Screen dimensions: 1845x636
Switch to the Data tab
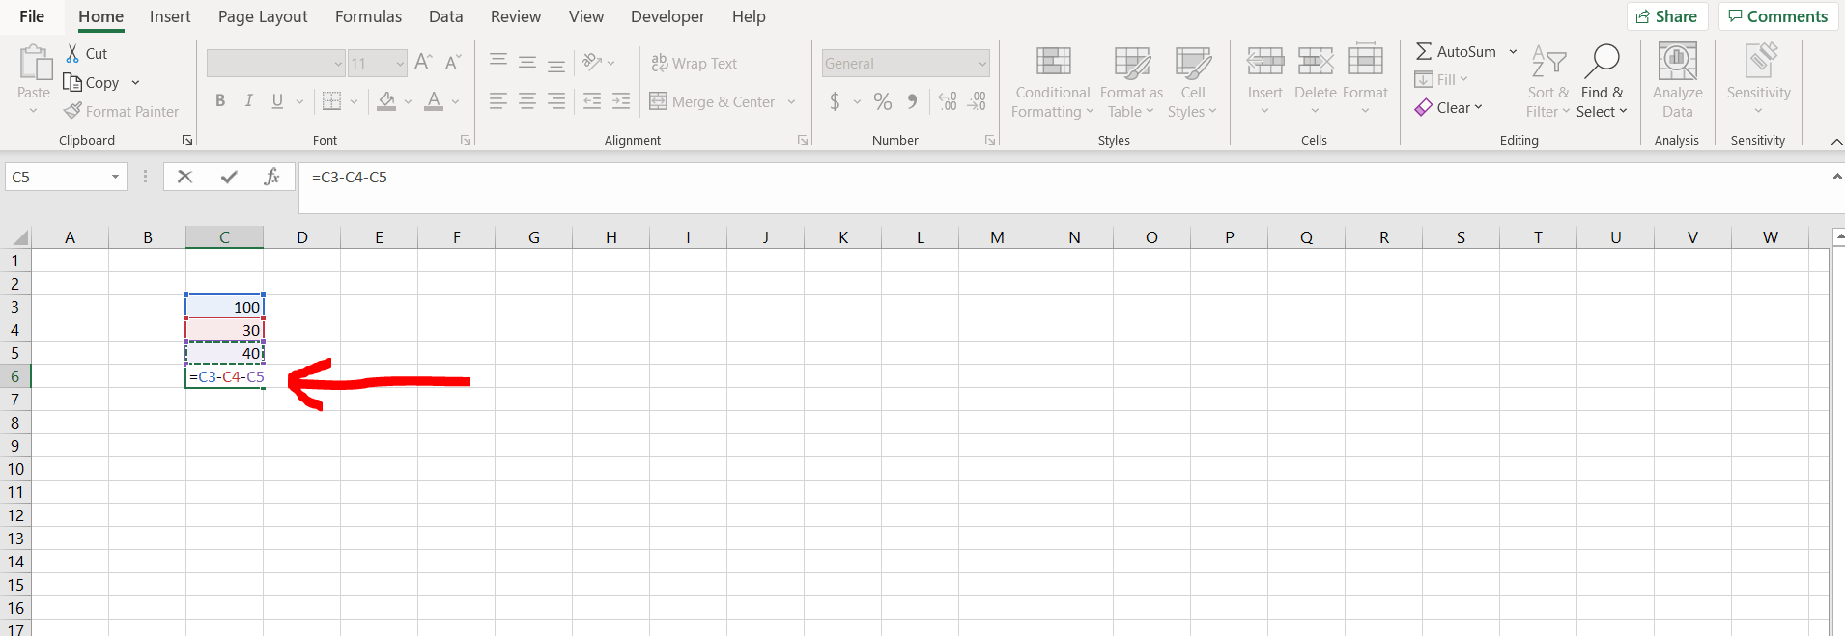click(x=445, y=16)
